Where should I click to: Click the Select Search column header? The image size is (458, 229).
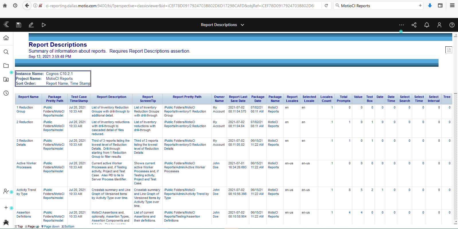(405, 99)
